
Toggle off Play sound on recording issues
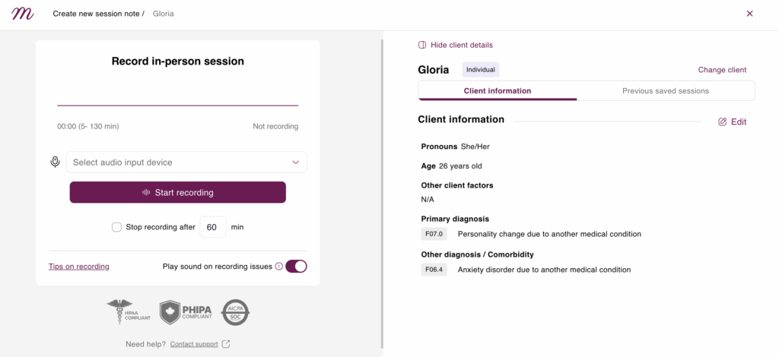pyautogui.click(x=296, y=267)
